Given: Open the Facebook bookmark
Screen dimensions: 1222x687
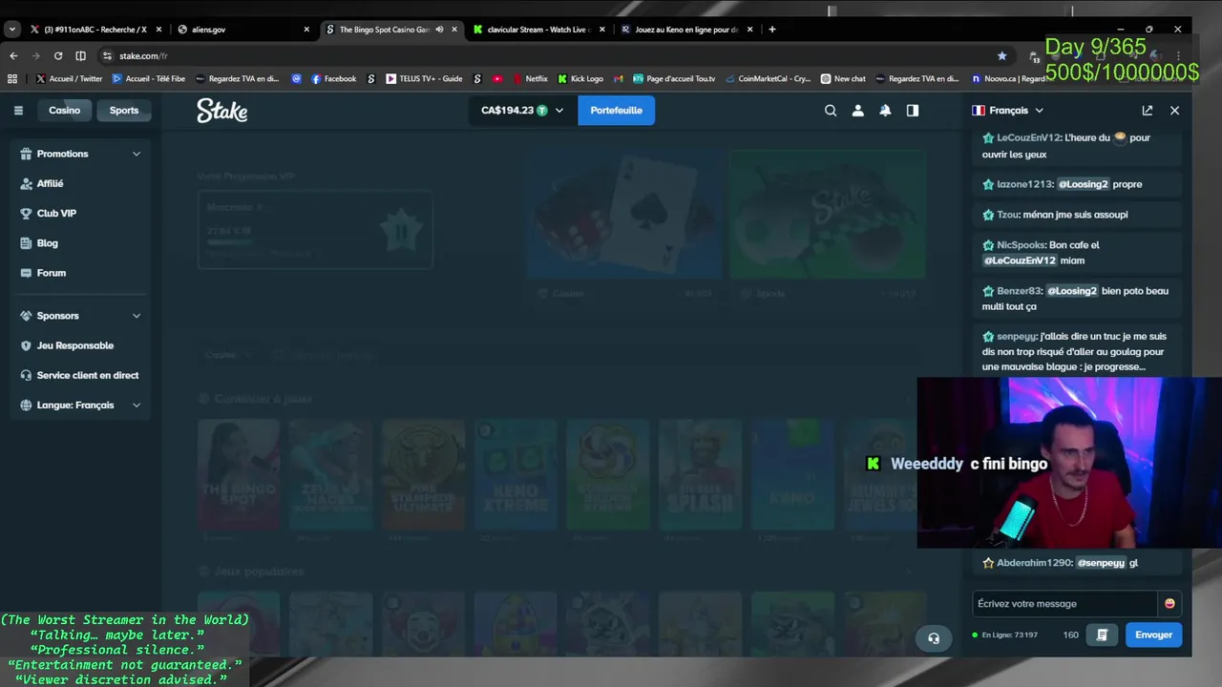Looking at the screenshot, I should pyautogui.click(x=333, y=79).
